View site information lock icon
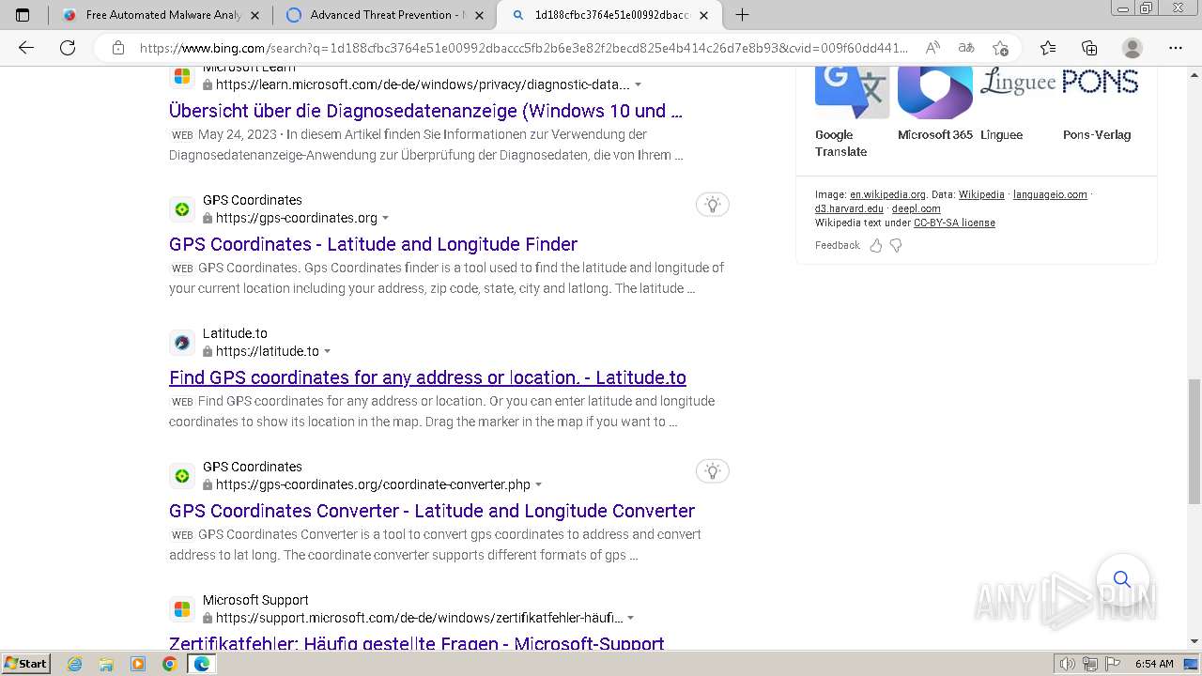This screenshot has height=676, width=1202. coord(118,48)
